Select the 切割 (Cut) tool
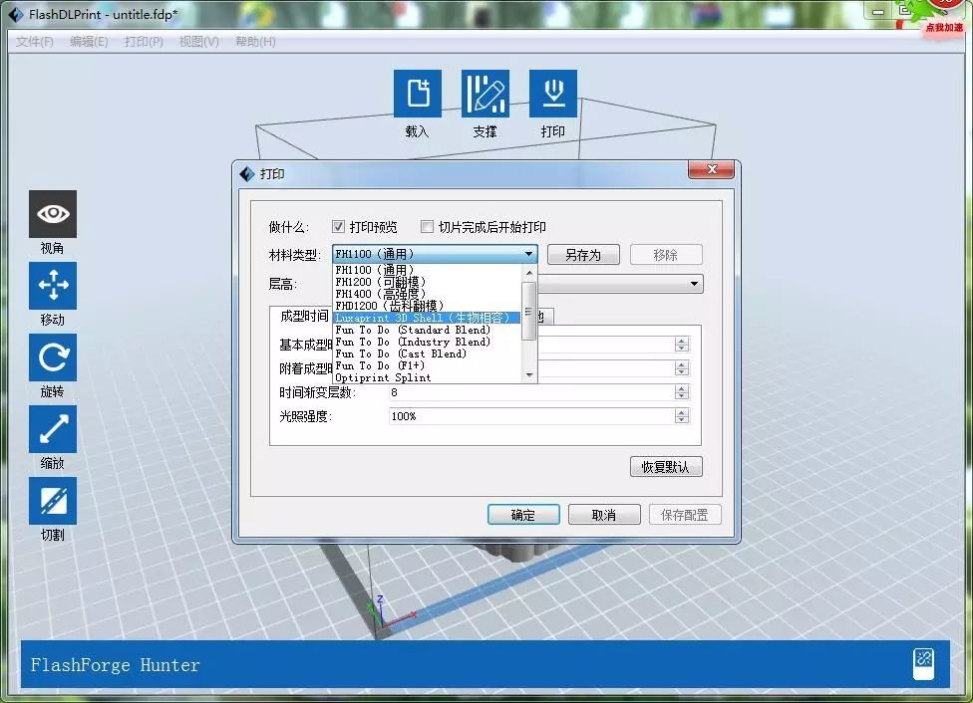The width and height of the screenshot is (973, 703). [53, 501]
